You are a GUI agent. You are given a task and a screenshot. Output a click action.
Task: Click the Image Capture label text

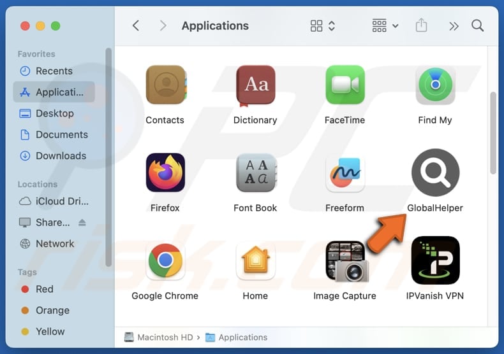tap(345, 295)
